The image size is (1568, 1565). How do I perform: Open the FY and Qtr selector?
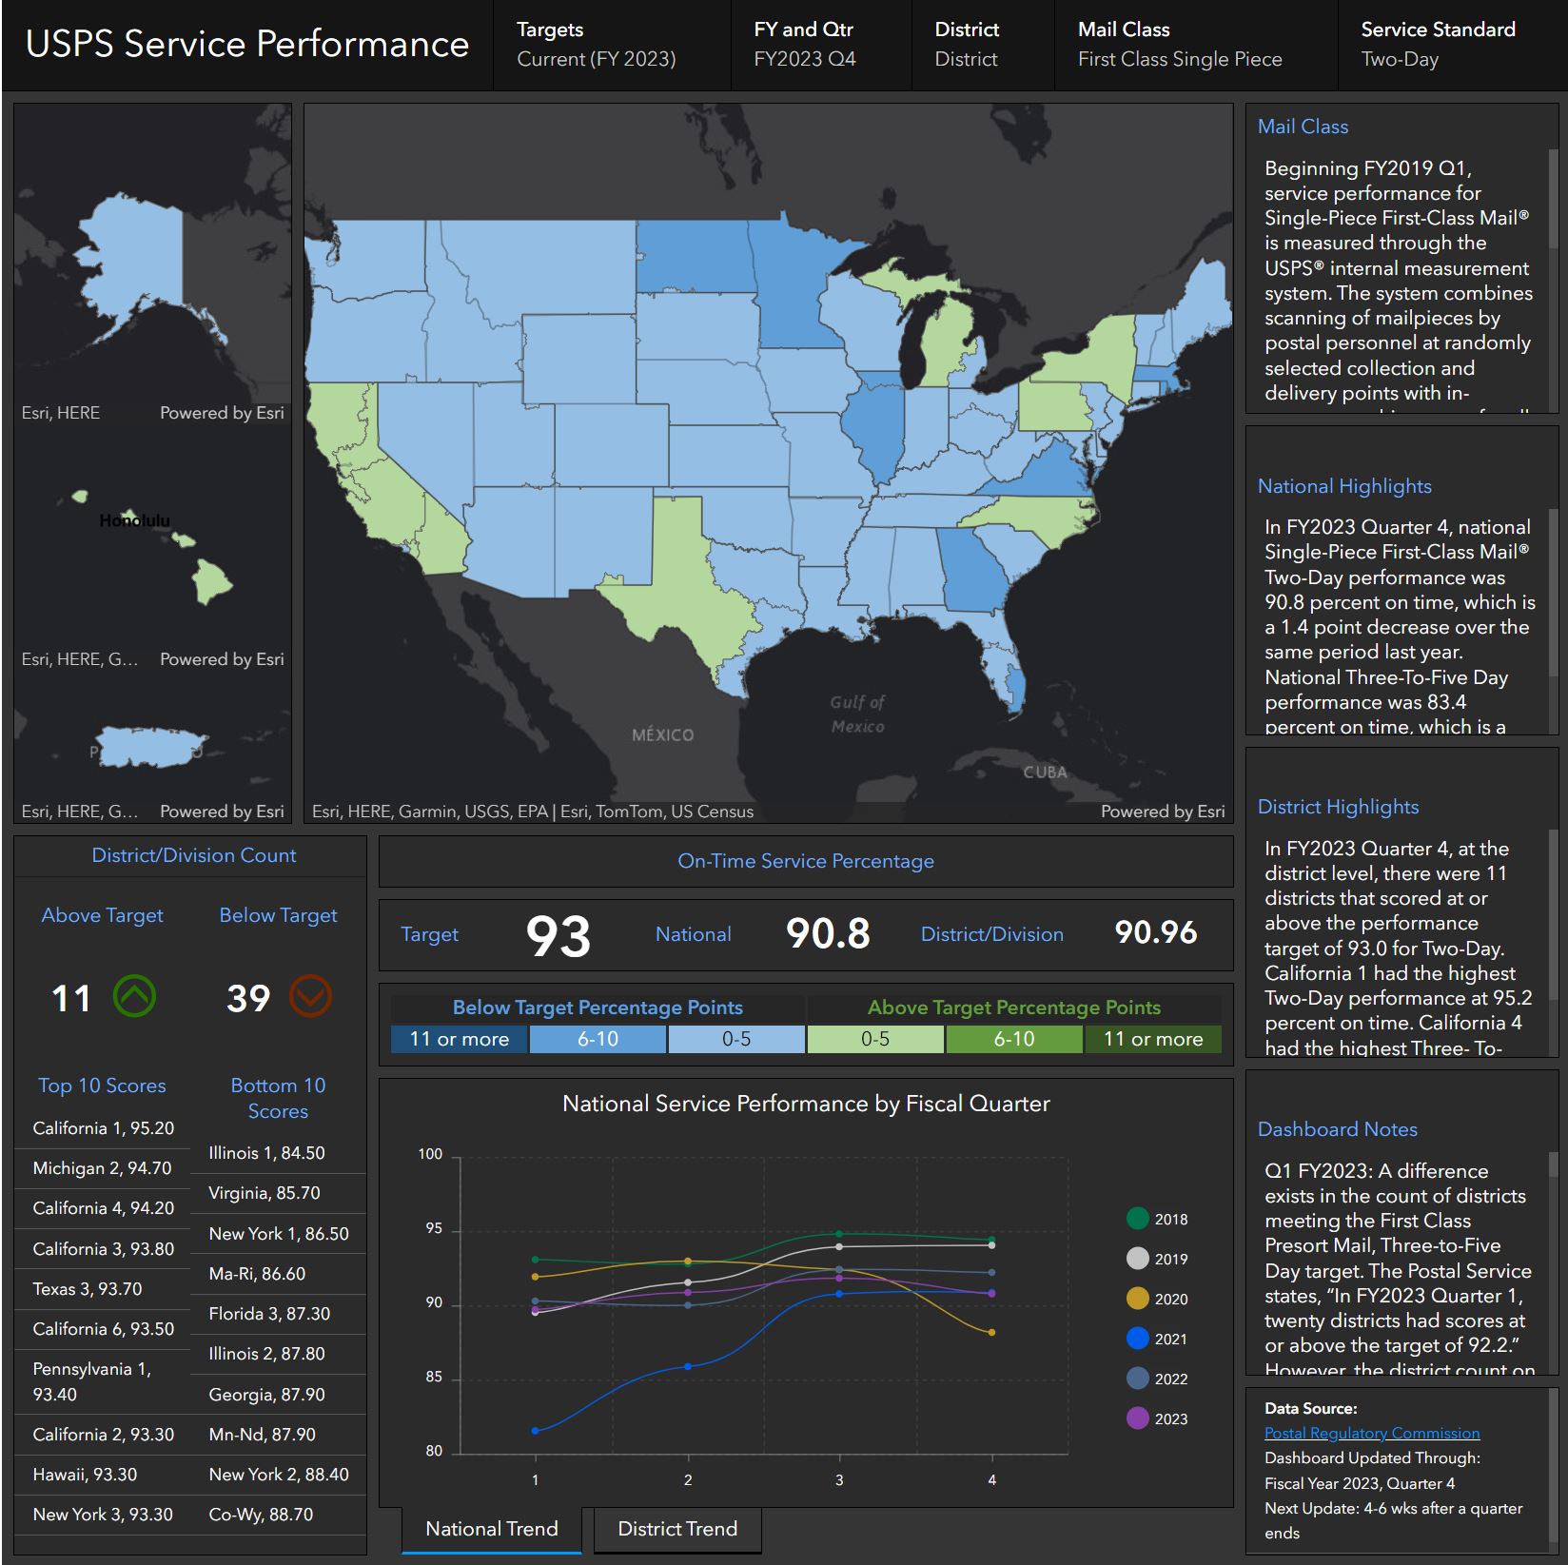coord(821,45)
